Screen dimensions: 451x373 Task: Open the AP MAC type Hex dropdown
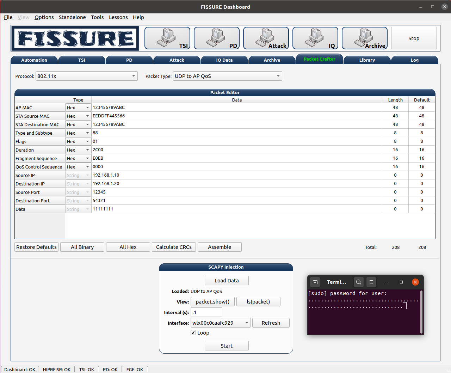(x=78, y=108)
